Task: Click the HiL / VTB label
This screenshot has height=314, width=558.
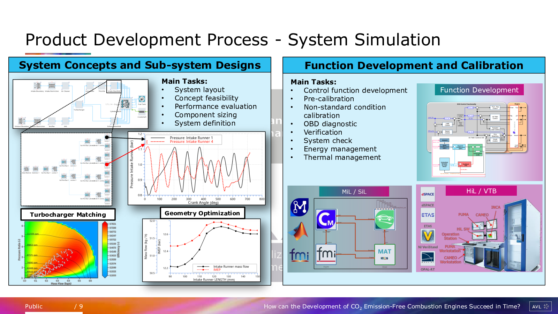Action: point(481,191)
